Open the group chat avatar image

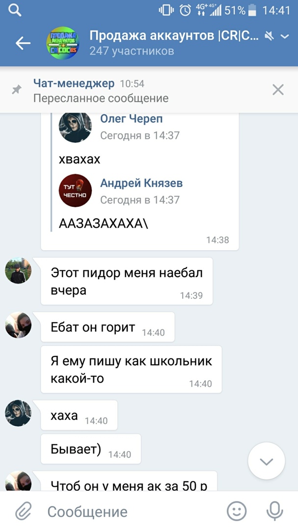(x=62, y=43)
